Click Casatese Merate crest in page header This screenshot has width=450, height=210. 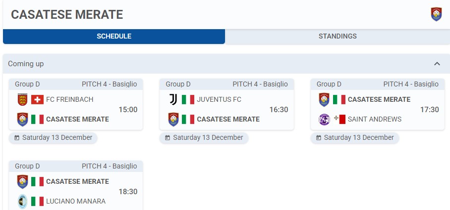tap(436, 14)
